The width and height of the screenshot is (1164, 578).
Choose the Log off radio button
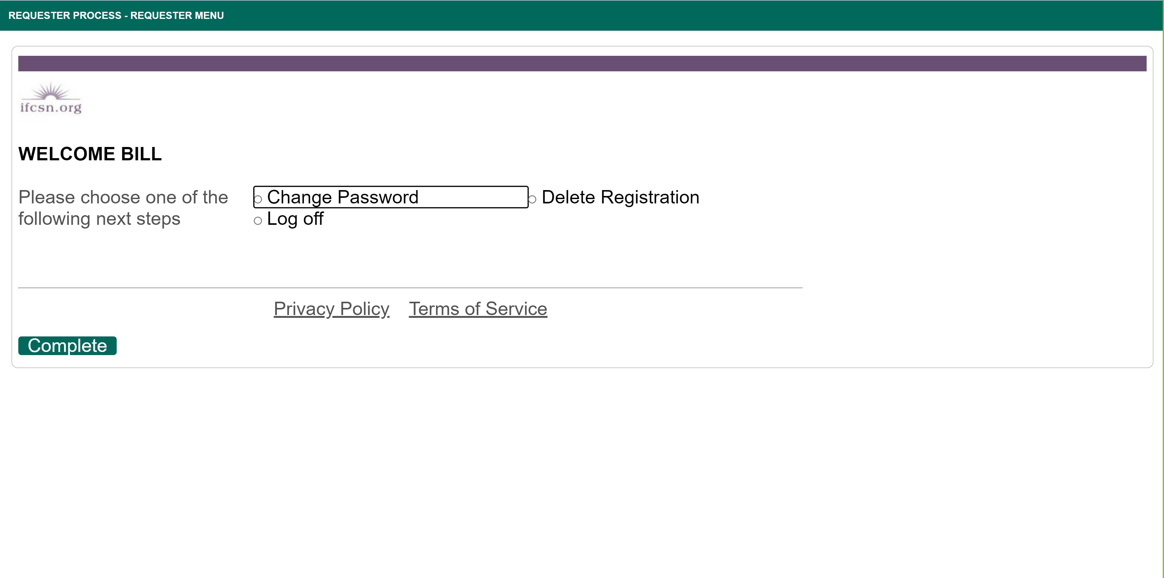point(258,221)
